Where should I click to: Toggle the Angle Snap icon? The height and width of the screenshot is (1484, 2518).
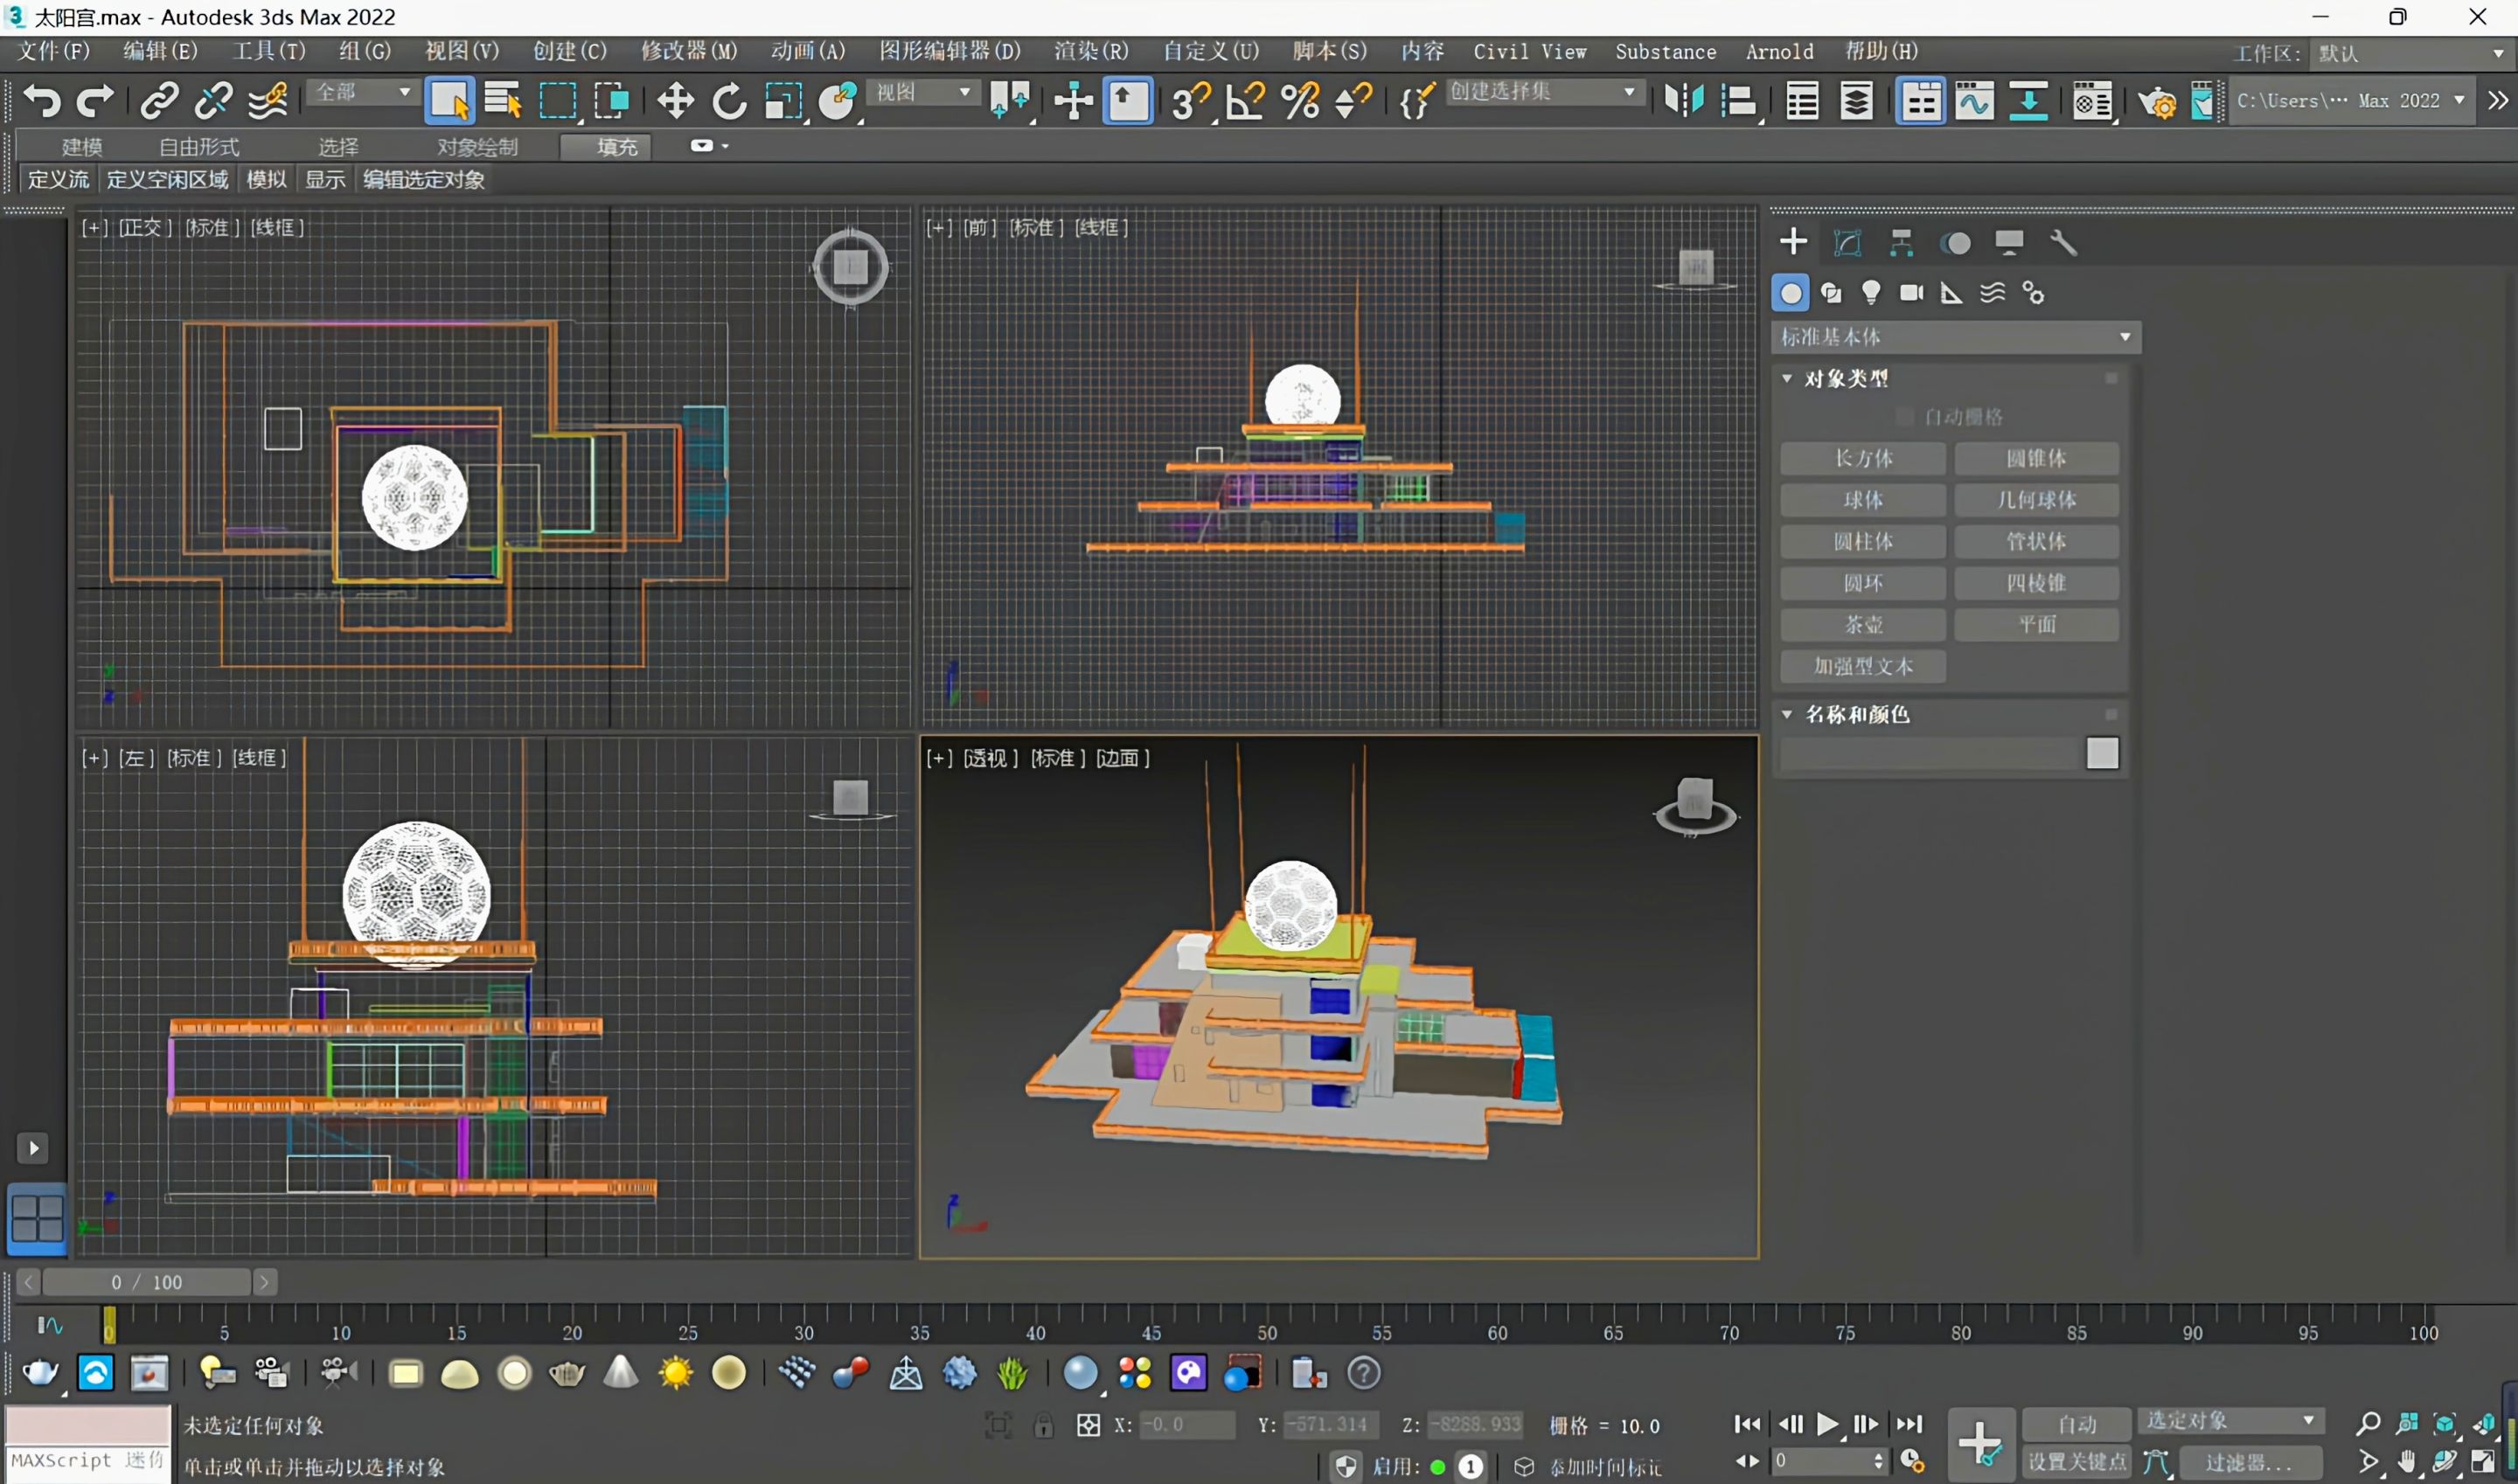click(x=1246, y=101)
